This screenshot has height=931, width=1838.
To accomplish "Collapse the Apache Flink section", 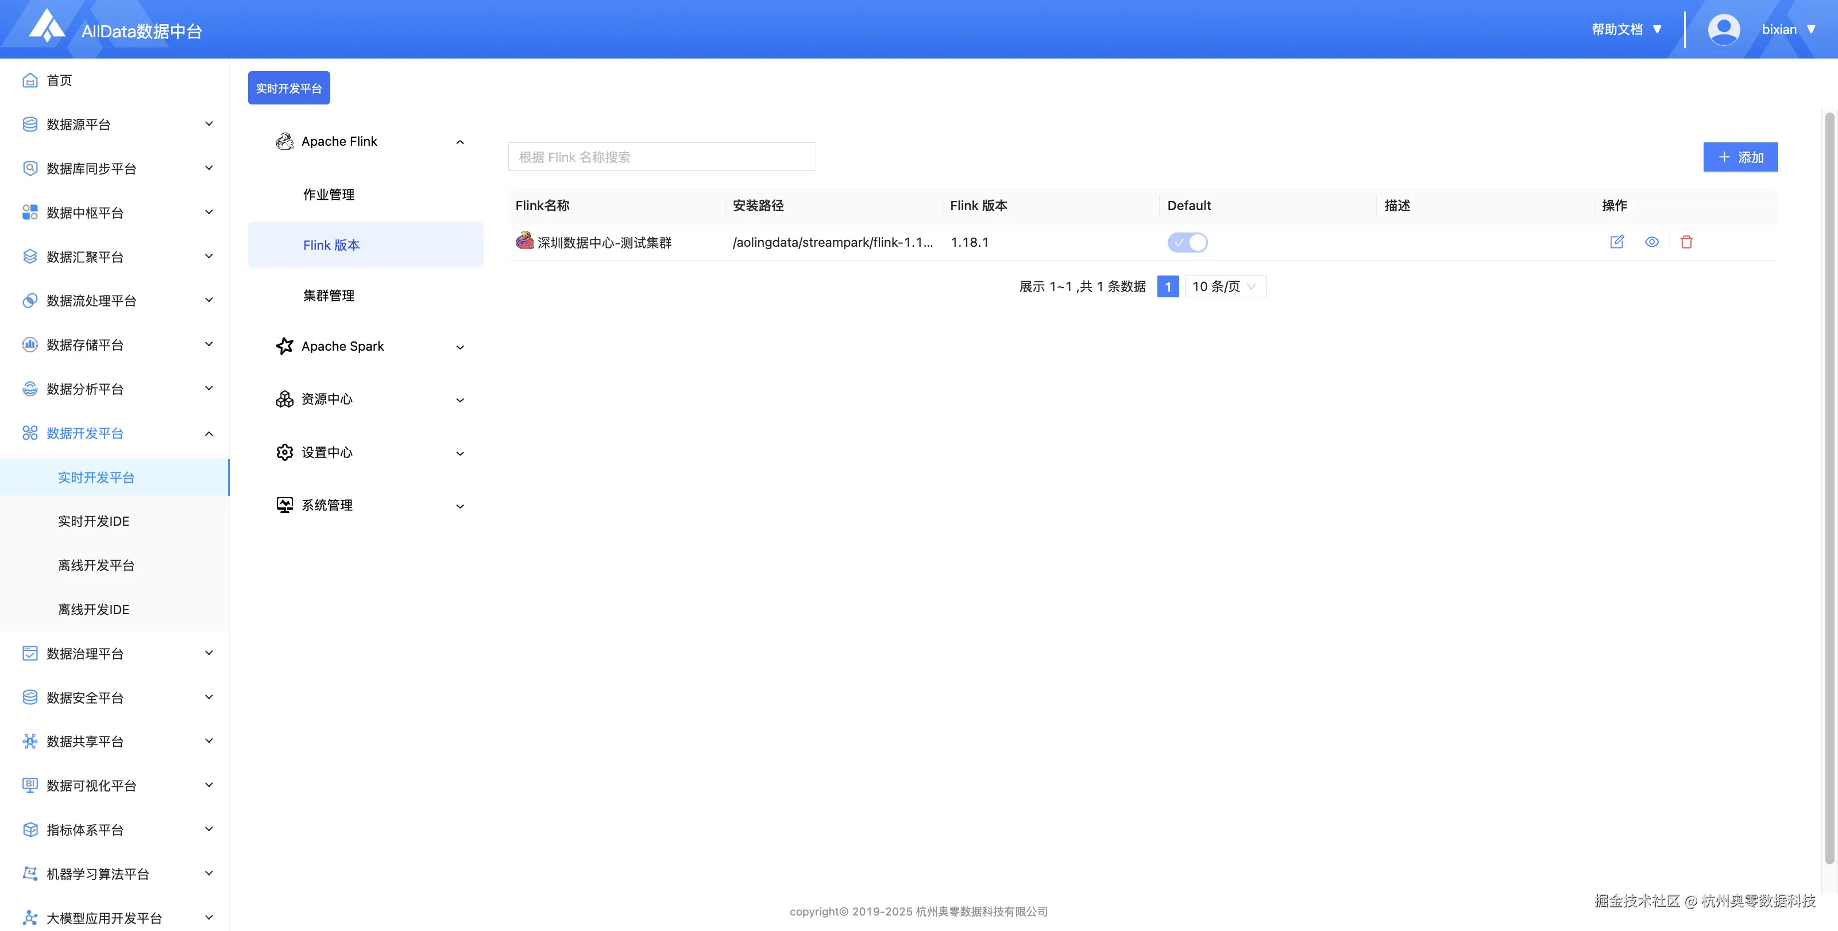I will click(x=460, y=141).
